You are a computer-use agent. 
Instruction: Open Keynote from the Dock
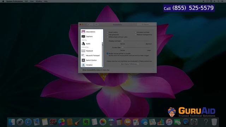111,122
